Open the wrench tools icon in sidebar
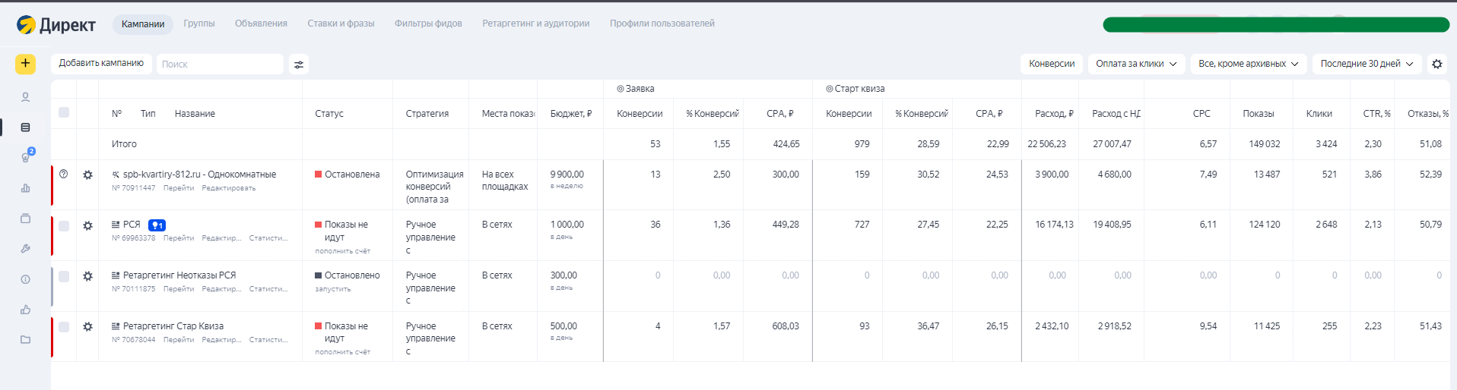The height and width of the screenshot is (390, 1457). pyautogui.click(x=26, y=249)
